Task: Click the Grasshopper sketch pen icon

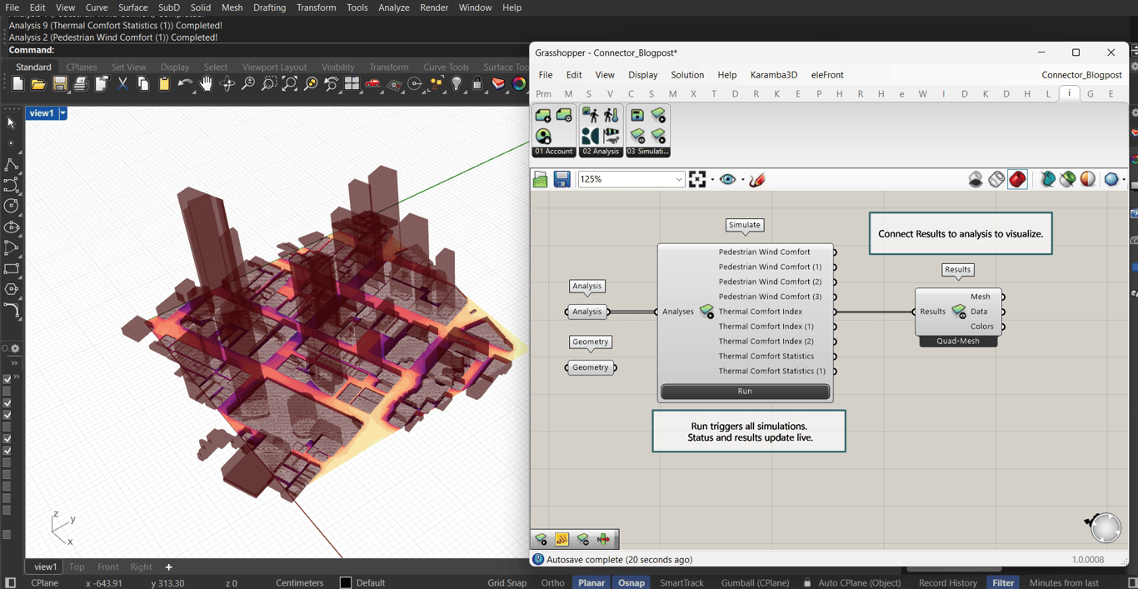Action: [x=757, y=179]
